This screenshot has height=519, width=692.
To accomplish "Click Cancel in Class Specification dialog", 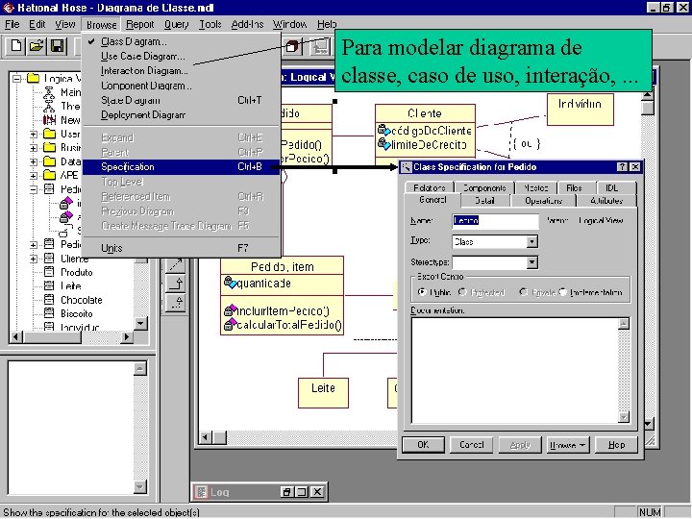I will point(471,444).
